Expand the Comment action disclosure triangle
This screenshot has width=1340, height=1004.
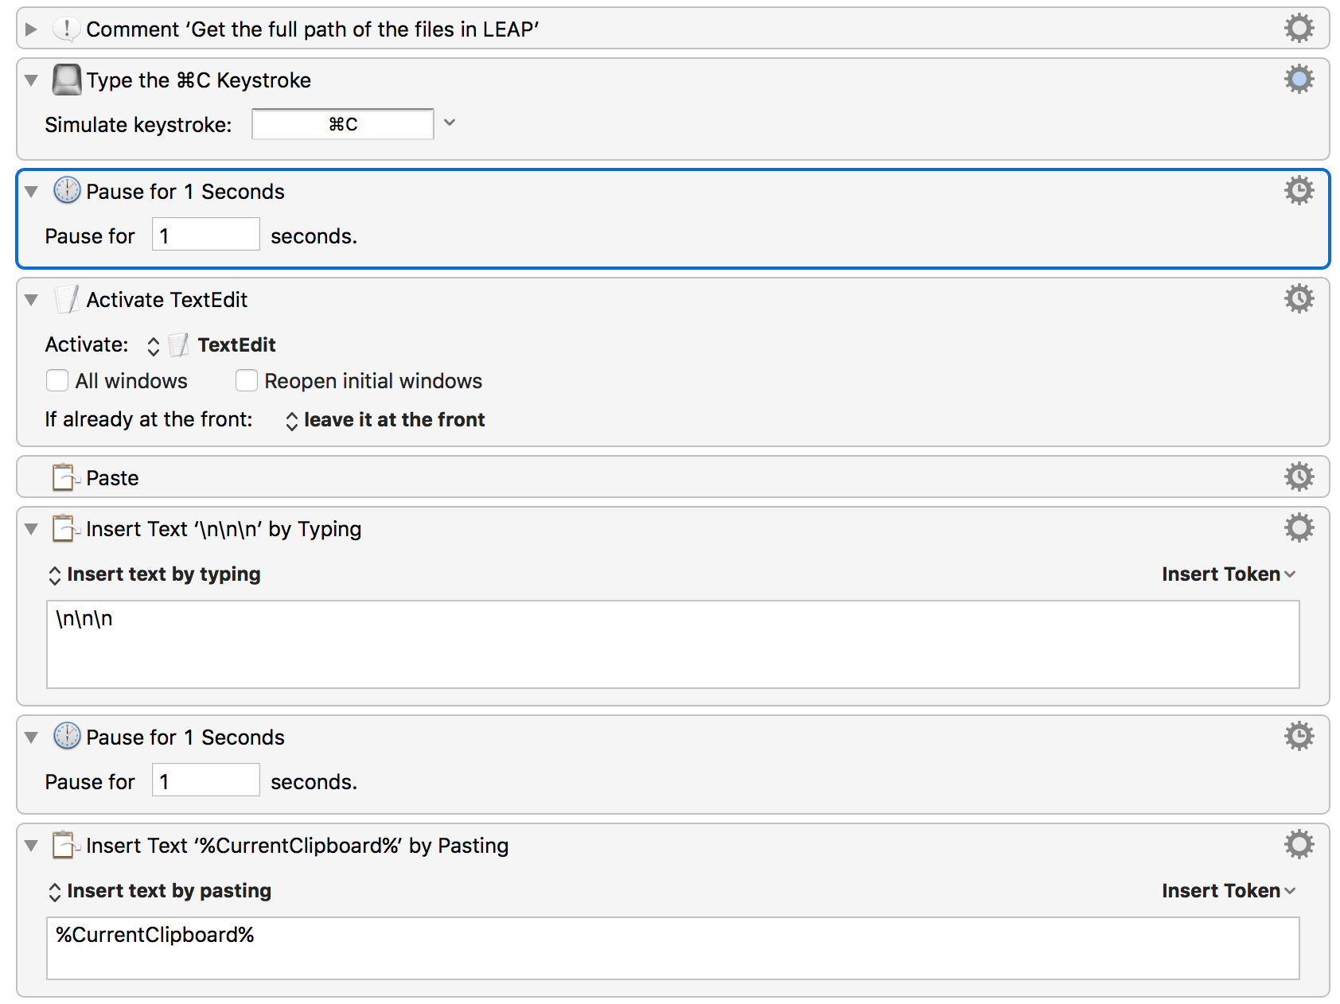(x=31, y=29)
